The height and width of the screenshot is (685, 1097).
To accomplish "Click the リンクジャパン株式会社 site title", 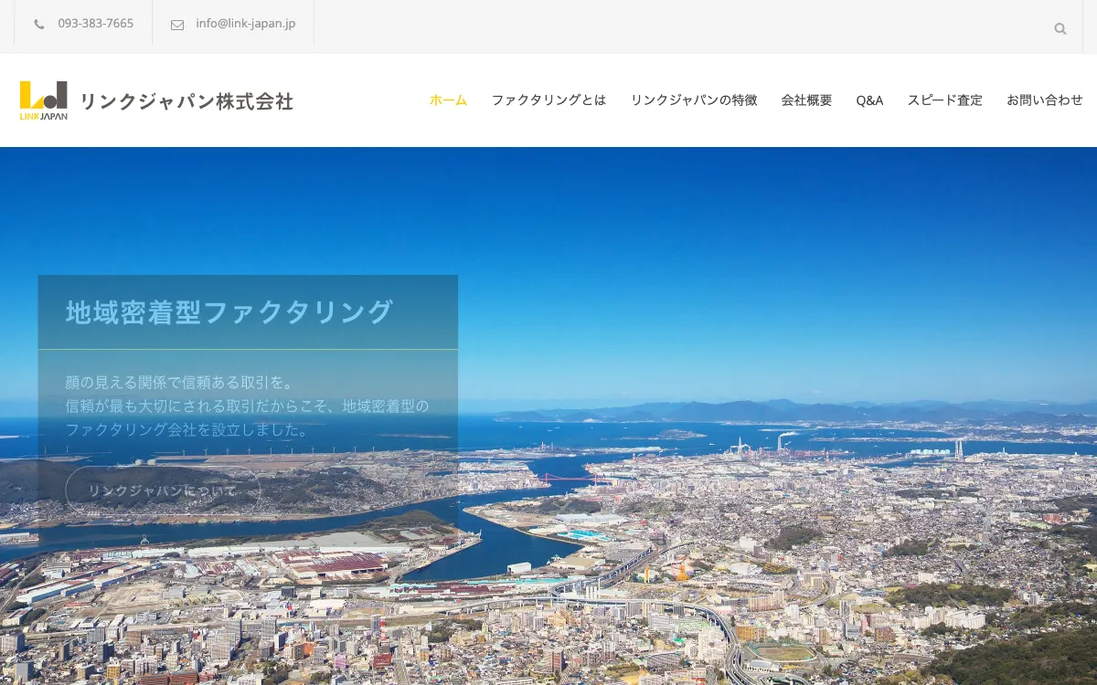I will pyautogui.click(x=186, y=101).
